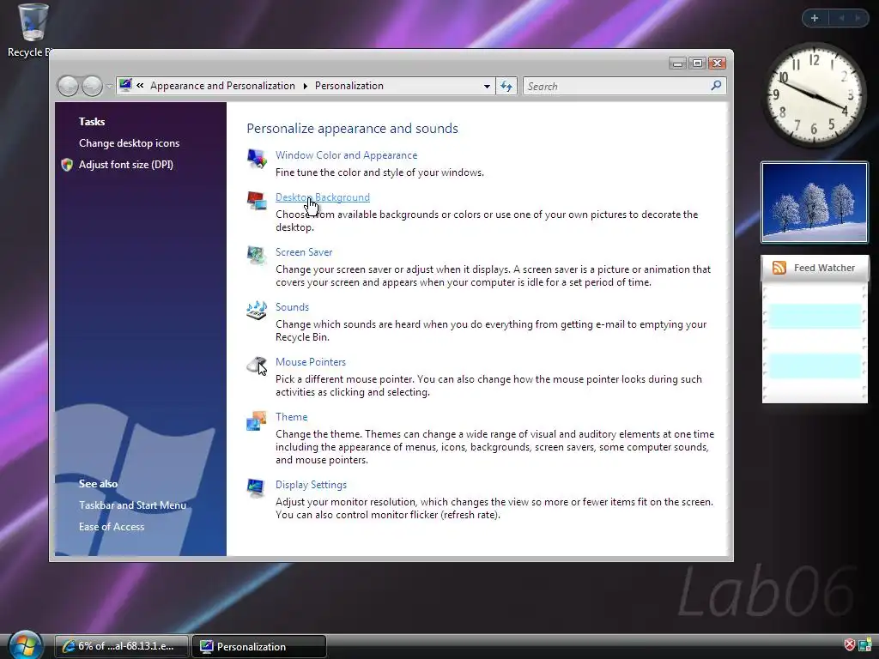The image size is (879, 659).
Task: Click the RSS icon in Feed Watcher gadget
Action: point(779,268)
